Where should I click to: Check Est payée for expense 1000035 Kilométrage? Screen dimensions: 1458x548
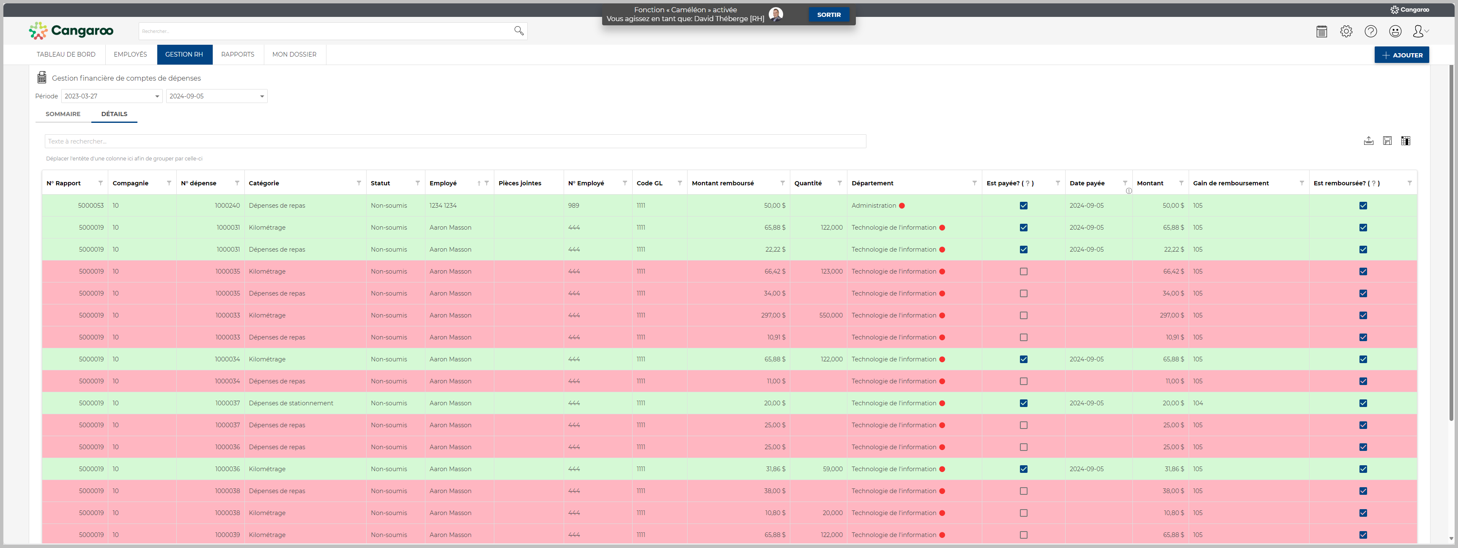[x=1023, y=272]
